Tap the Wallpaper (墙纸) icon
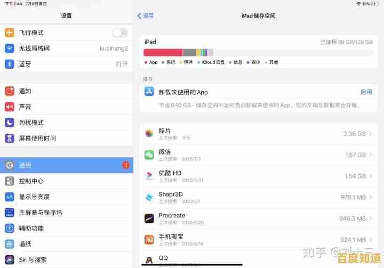 (x=9, y=244)
